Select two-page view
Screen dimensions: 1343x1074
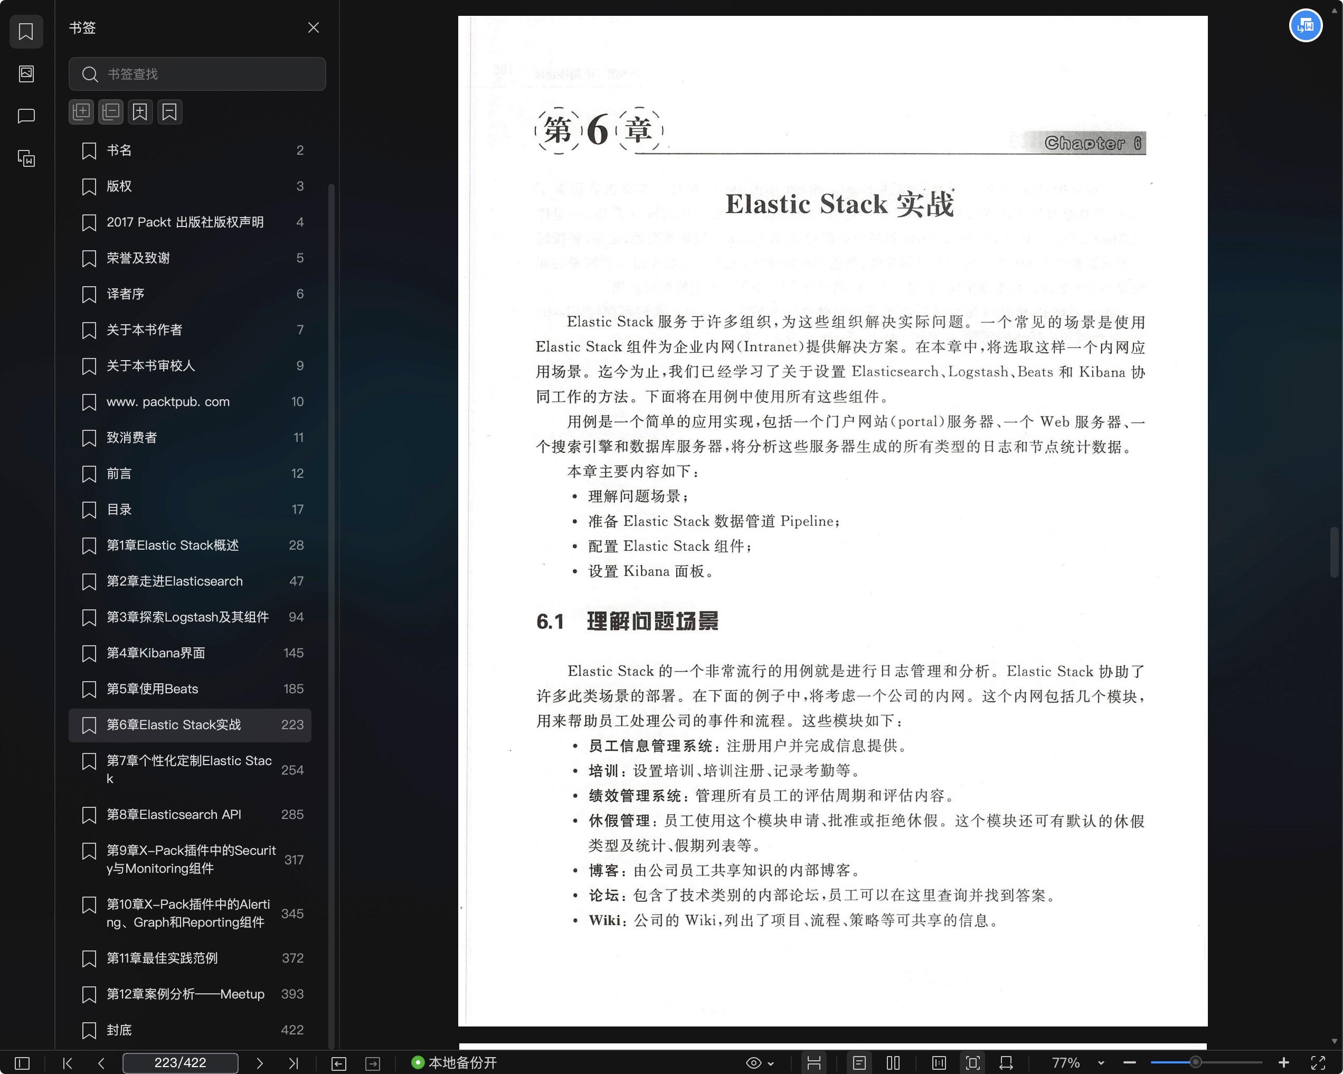(x=893, y=1063)
